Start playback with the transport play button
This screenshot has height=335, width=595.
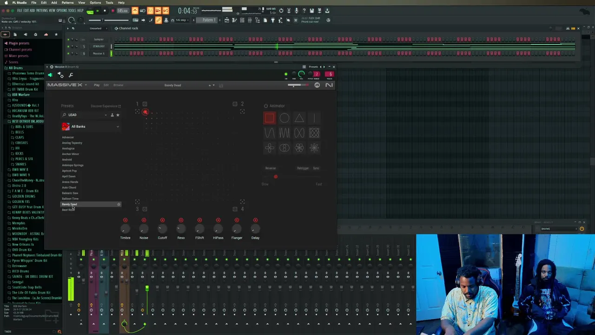pyautogui.click(x=97, y=10)
